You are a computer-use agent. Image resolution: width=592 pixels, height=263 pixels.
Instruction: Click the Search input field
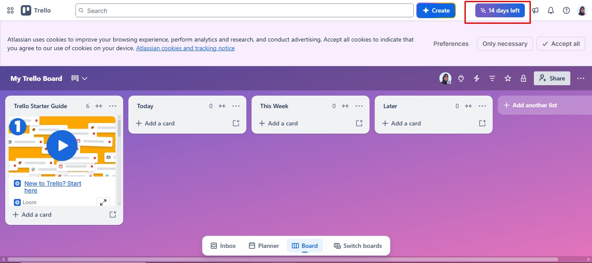245,10
